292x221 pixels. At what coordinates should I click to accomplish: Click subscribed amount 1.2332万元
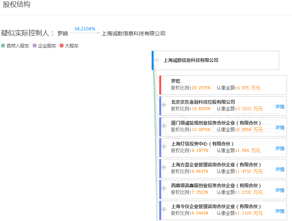tap(250, 192)
